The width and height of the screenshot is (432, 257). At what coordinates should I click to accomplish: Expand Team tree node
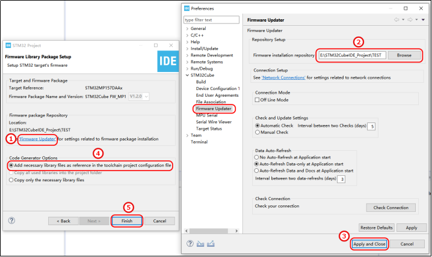coord(187,135)
